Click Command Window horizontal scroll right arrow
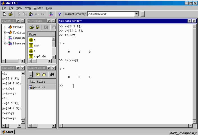Viewport: 198px width, 135px height. (190, 126)
